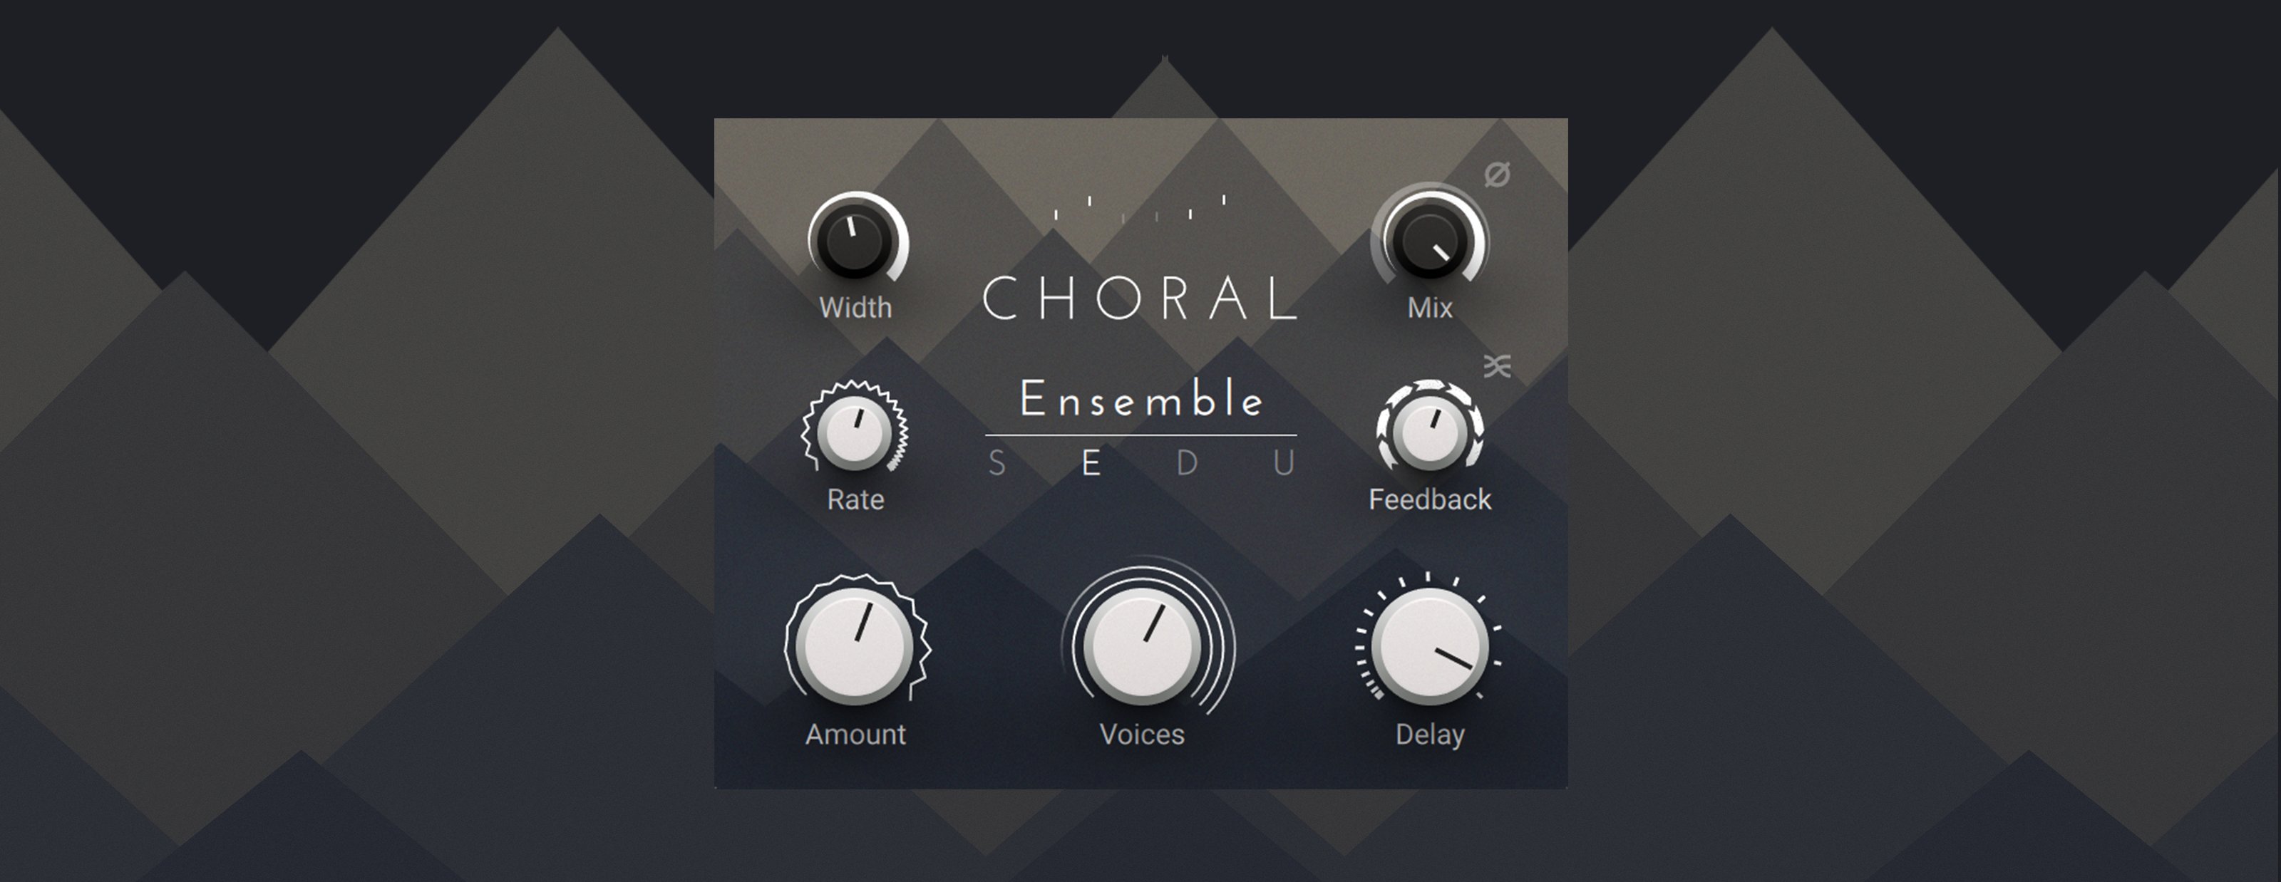
Task: Select the S chorus mode
Action: 997,464
